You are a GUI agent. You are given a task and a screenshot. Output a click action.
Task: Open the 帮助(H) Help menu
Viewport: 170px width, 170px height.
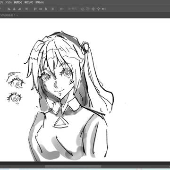[x=40, y=2]
